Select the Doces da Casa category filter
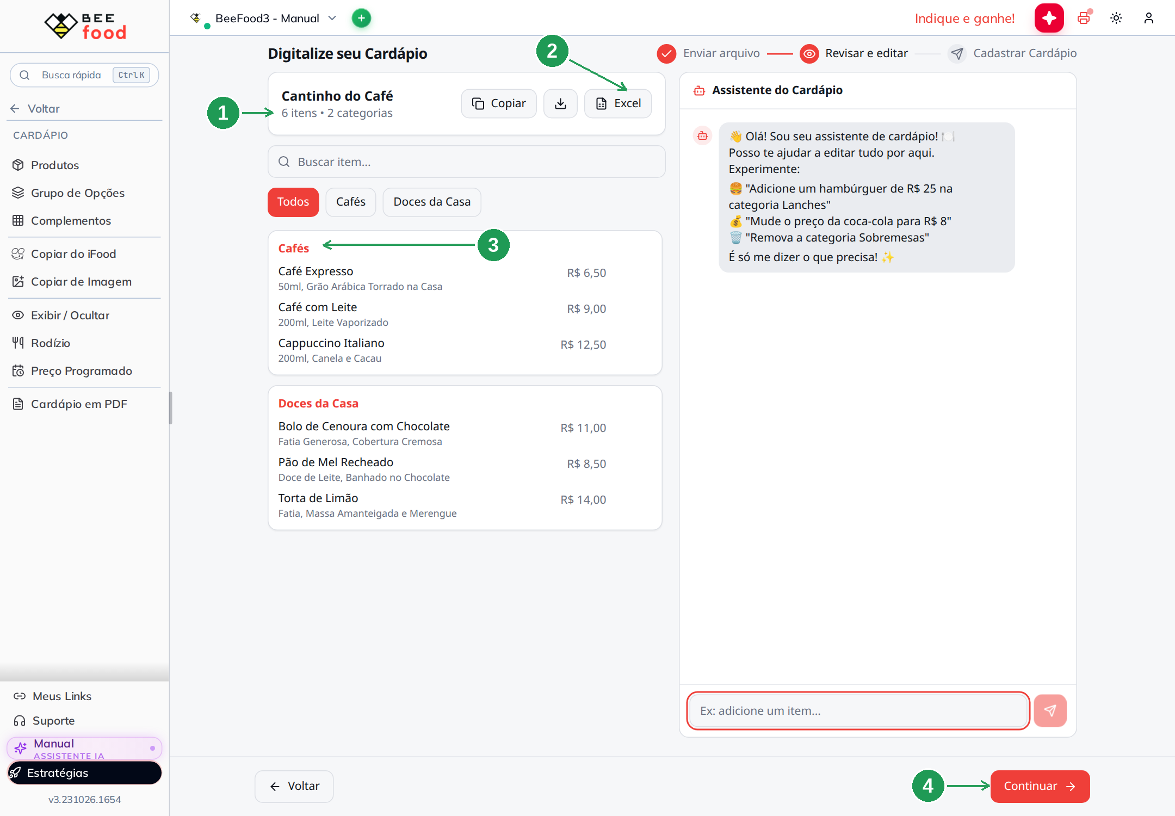 click(432, 202)
